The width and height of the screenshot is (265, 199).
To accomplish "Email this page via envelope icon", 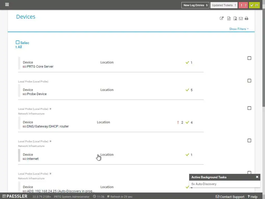I will coord(241,18).
